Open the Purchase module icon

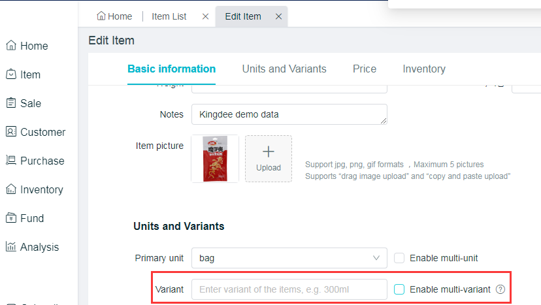point(11,161)
